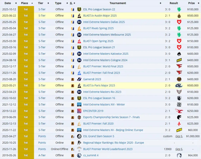Click the 3 : 1 result for Cologne 2024
The height and width of the screenshot is (159, 201).
(x=168, y=60)
